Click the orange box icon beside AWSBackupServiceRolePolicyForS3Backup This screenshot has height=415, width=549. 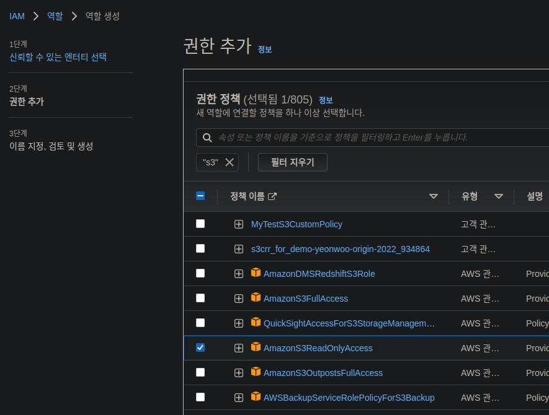[x=256, y=397]
